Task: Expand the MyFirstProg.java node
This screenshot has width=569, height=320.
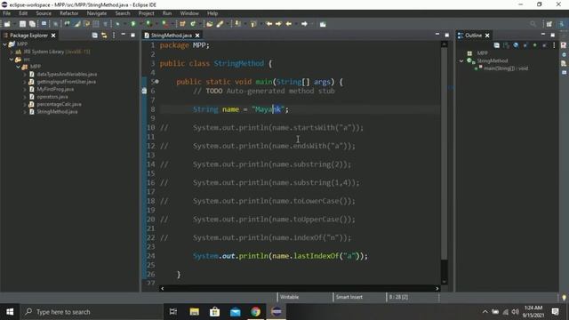Action: [25, 89]
